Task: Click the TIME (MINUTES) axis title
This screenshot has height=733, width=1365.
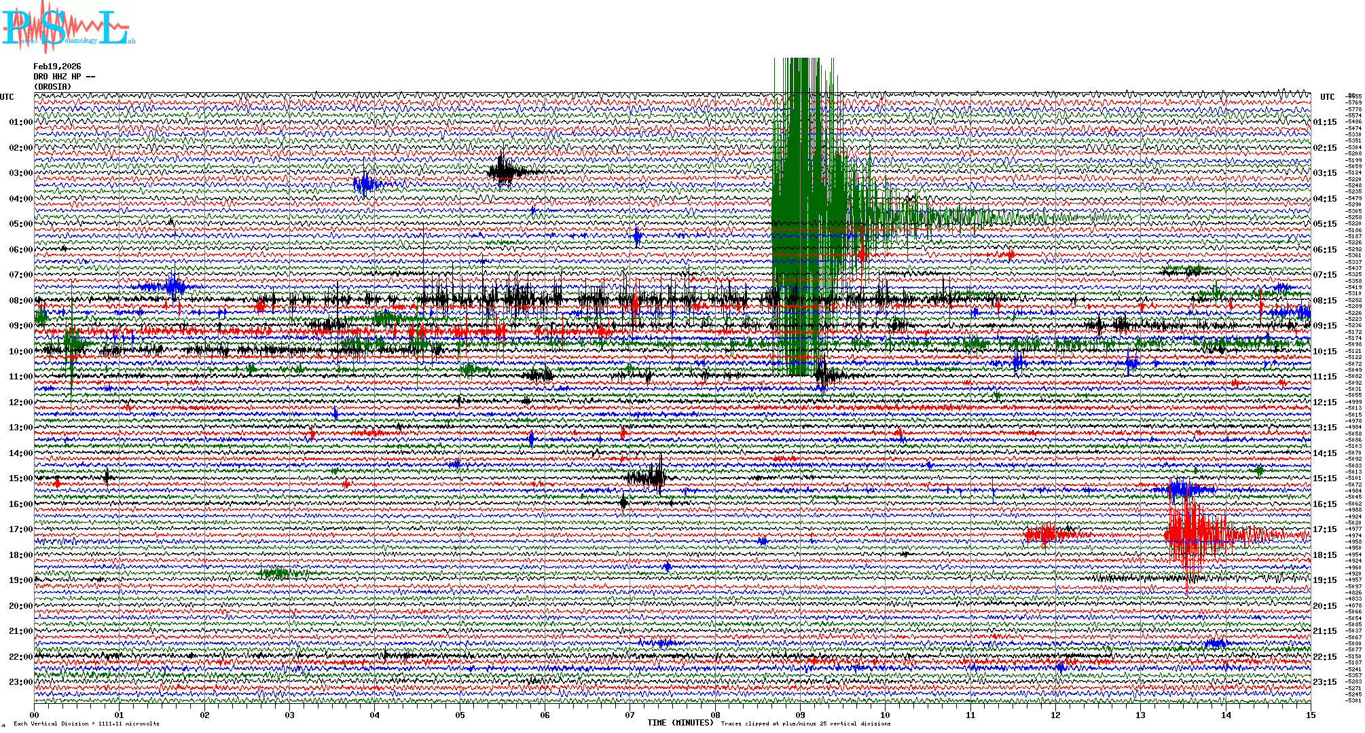Action: tap(680, 723)
